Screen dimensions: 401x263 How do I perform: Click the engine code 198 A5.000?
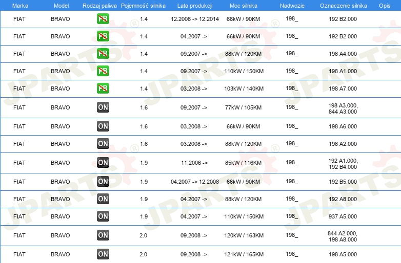tap(343, 254)
